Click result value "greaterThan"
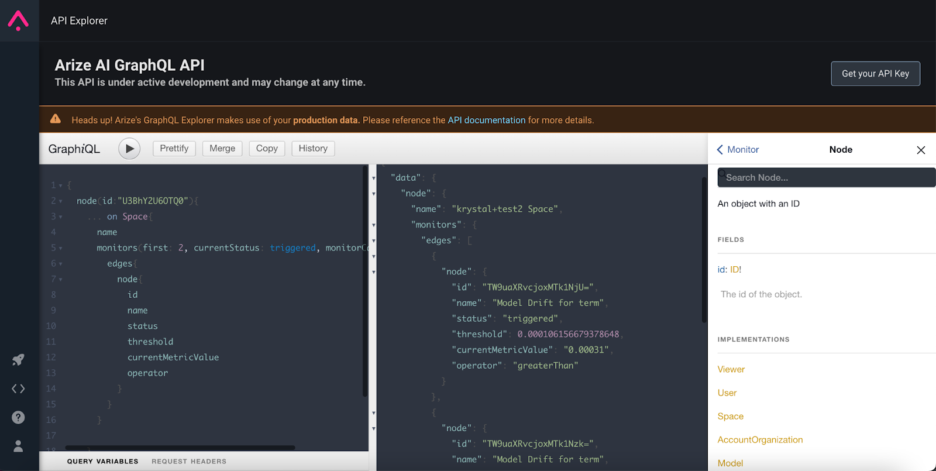The image size is (936, 471). 545,366
